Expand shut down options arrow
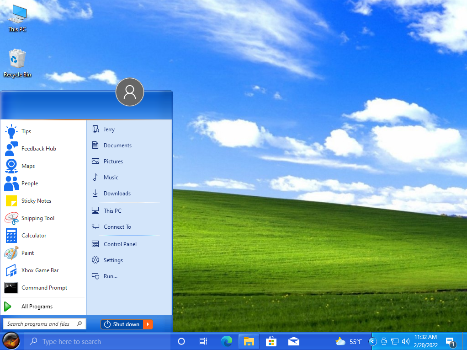Screen dimensions: 467x350 [x=148, y=324]
